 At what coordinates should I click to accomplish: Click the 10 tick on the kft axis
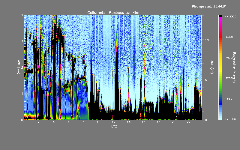(207, 40)
